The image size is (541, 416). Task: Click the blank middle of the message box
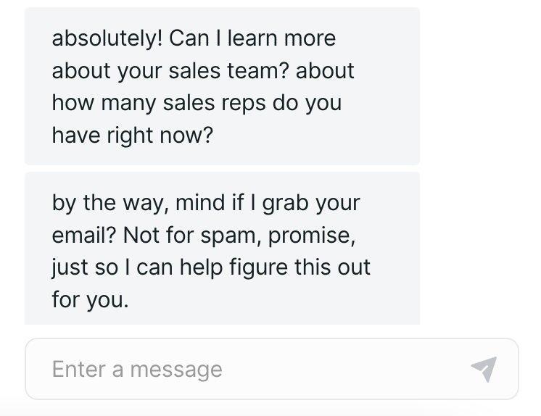pyautogui.click(x=341, y=370)
